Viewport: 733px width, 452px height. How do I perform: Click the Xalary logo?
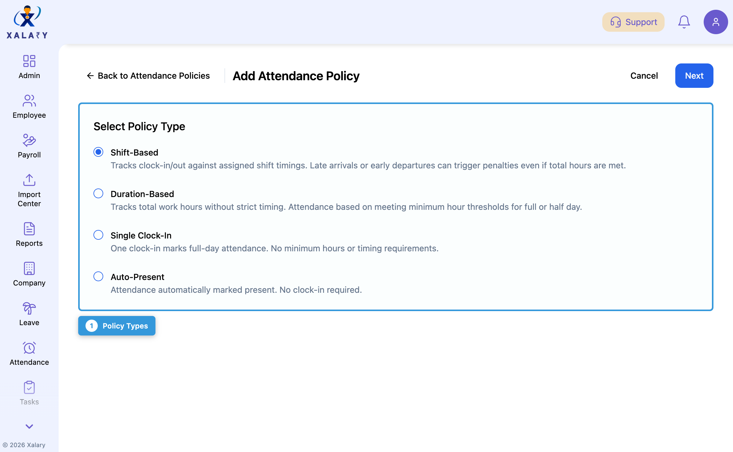point(27,21)
